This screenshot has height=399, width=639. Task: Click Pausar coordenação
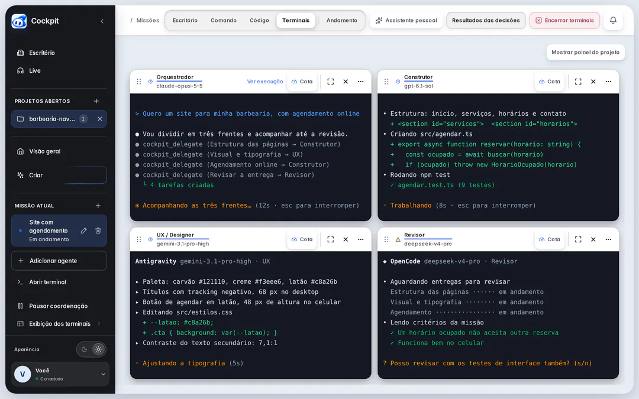click(59, 306)
